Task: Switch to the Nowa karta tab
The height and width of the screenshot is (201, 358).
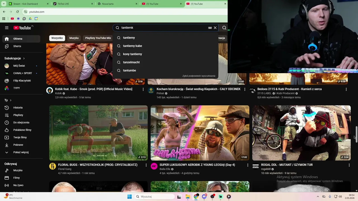Action: point(117,4)
